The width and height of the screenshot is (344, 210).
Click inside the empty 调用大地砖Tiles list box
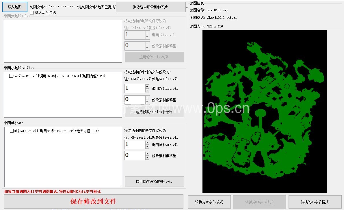point(63,41)
